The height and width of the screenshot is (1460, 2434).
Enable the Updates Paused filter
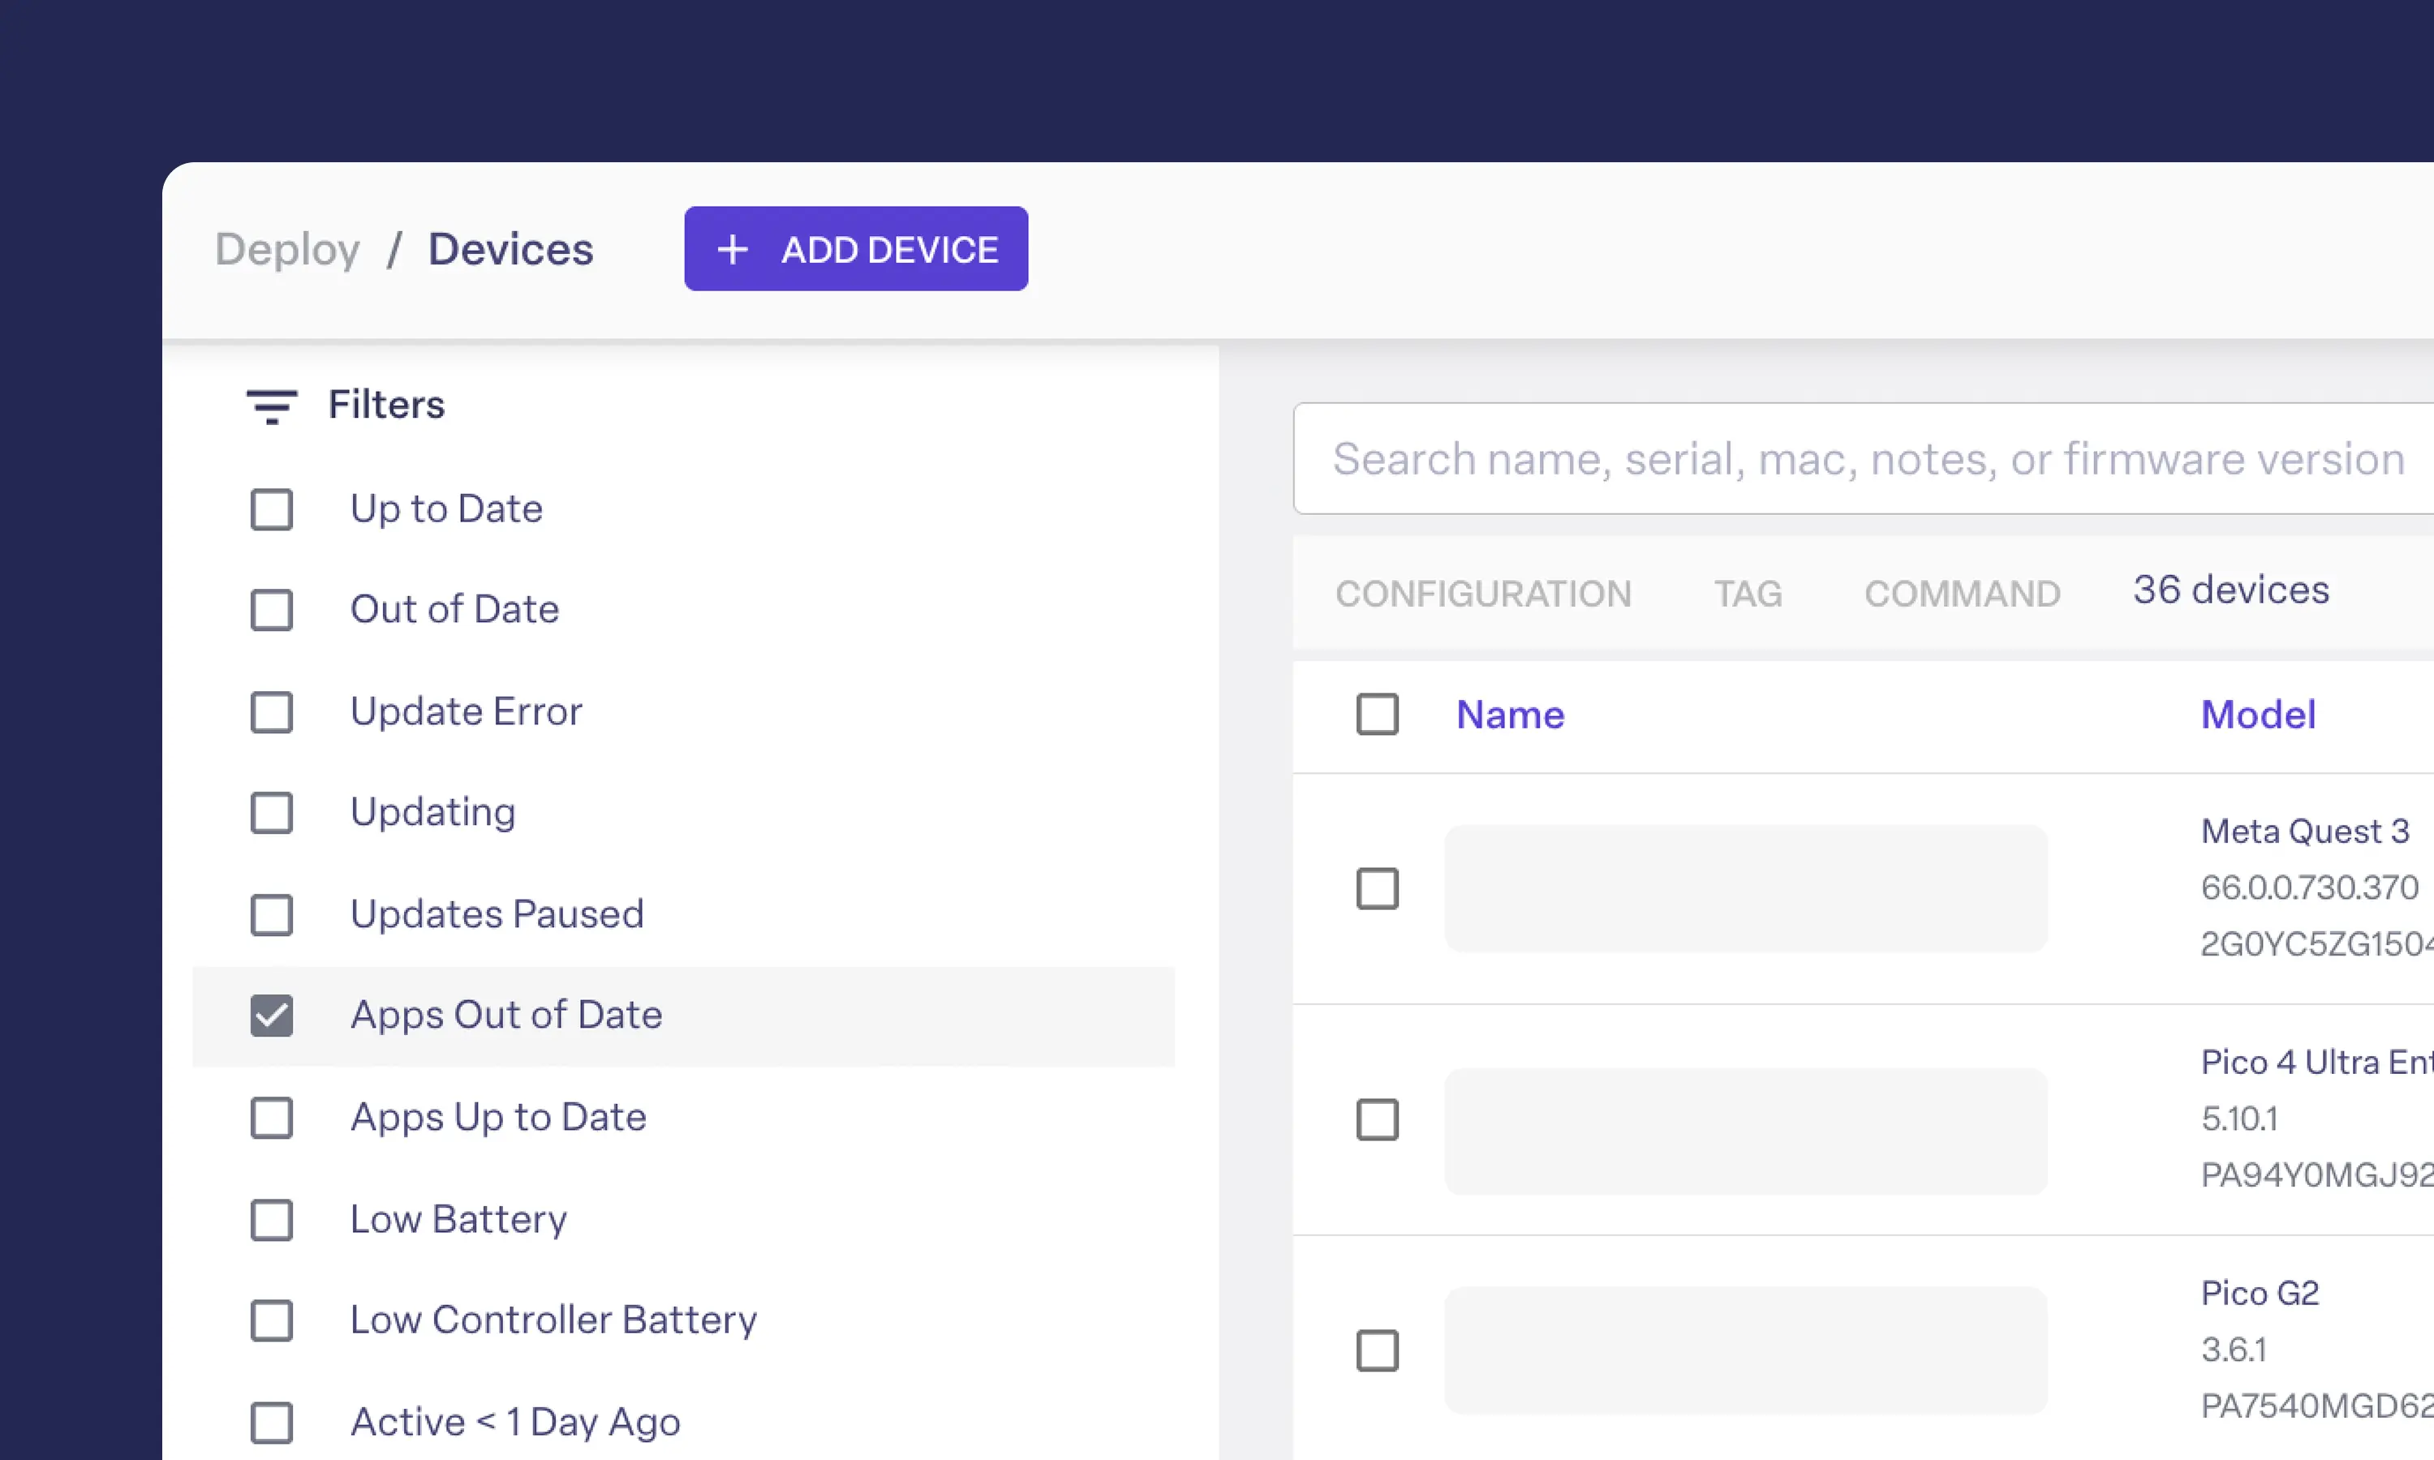coord(272,915)
